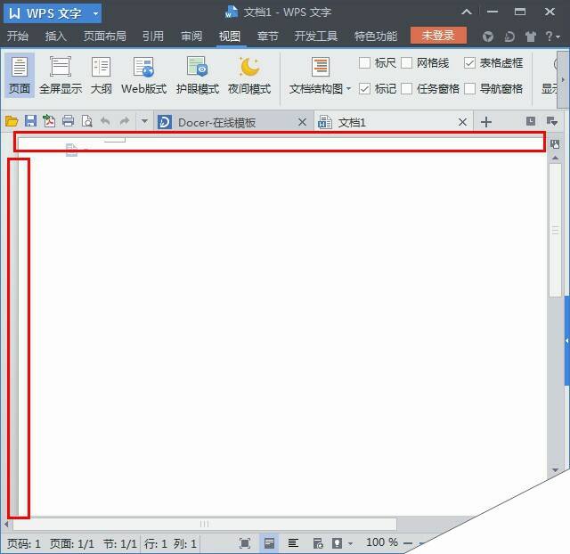Screen dimensions: 570x554
Task: Enable the 网格线 gridlines checkbox
Action: (x=406, y=63)
